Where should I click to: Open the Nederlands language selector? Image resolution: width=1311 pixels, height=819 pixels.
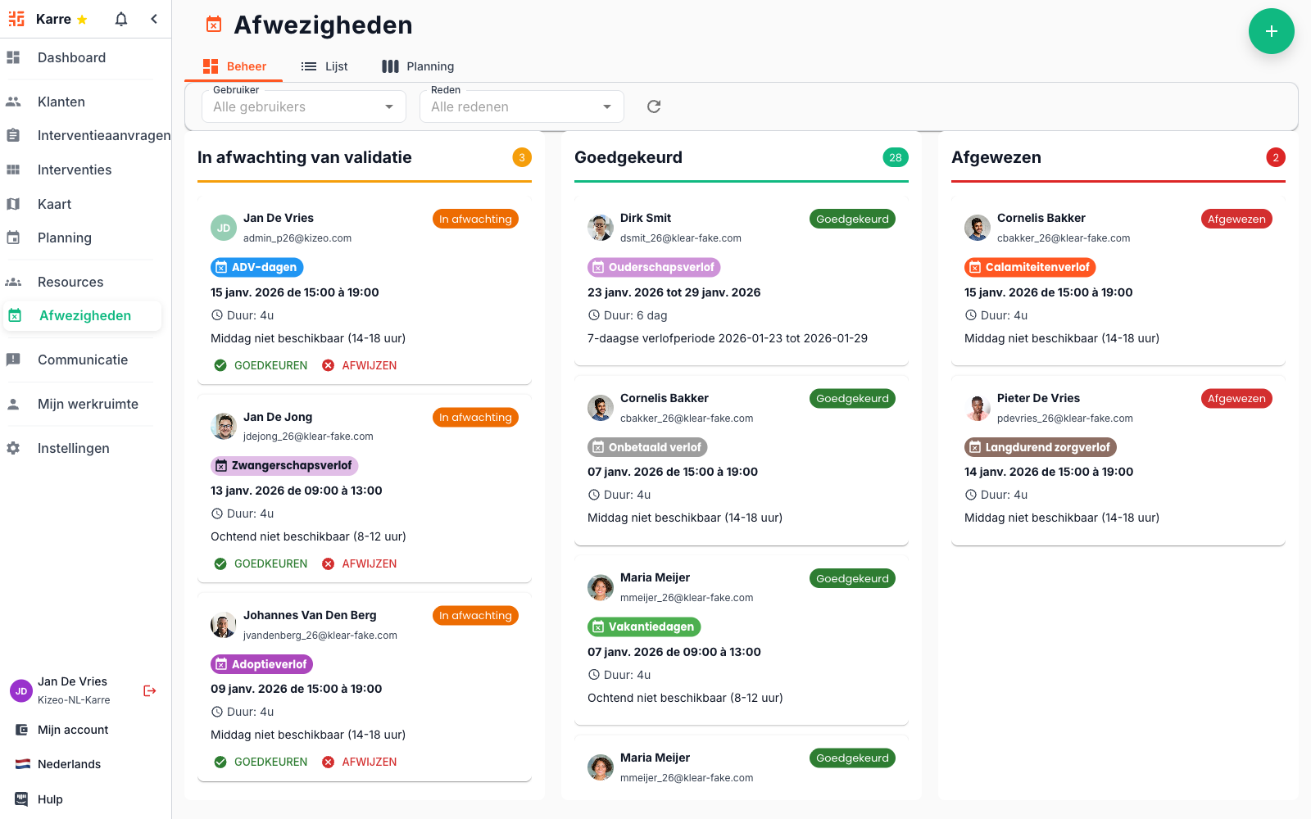pyautogui.click(x=69, y=764)
